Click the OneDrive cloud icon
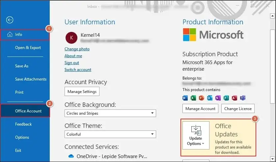276x162 pixels. click(71, 156)
